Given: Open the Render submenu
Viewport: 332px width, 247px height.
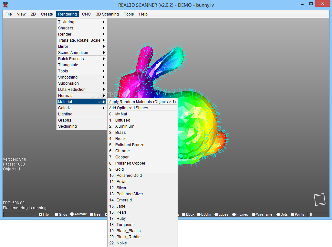Looking at the screenshot, I should point(81,34).
